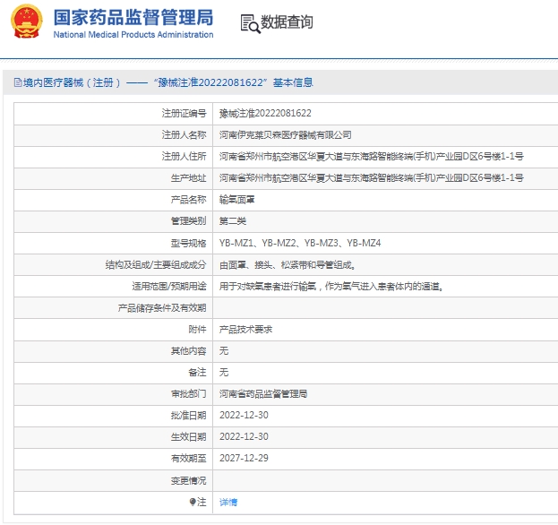Click the 有效期至 label
Screen dimensions: 558x525
click(189, 459)
